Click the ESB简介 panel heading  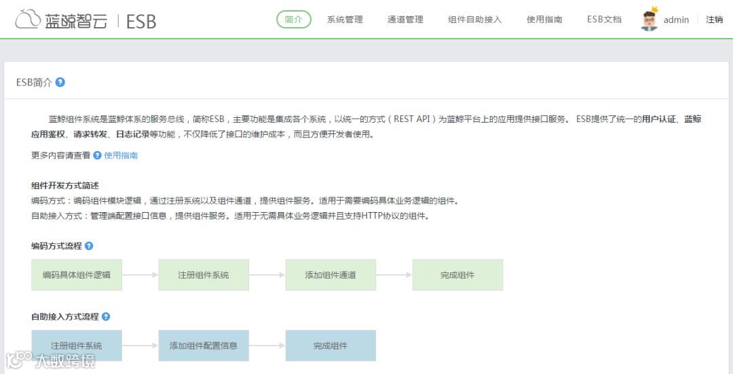coord(34,83)
